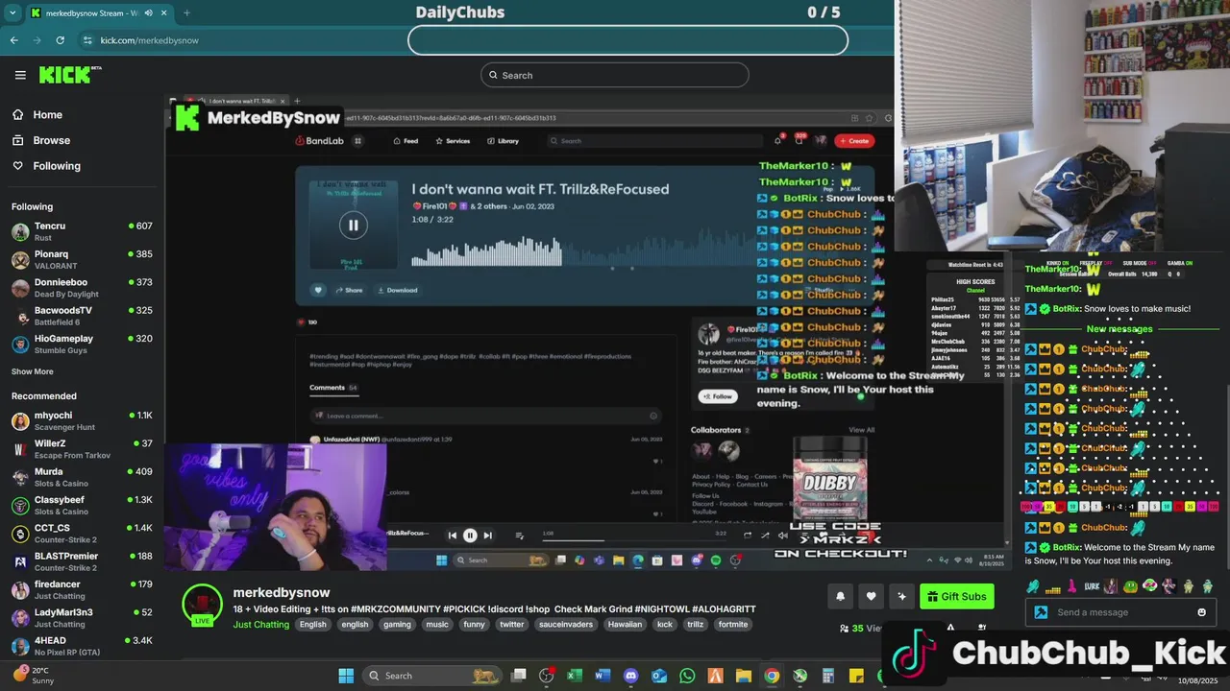Screen dimensions: 1230x691
Task: Open LadyMari3n3 recommended channel
Action: click(82, 617)
